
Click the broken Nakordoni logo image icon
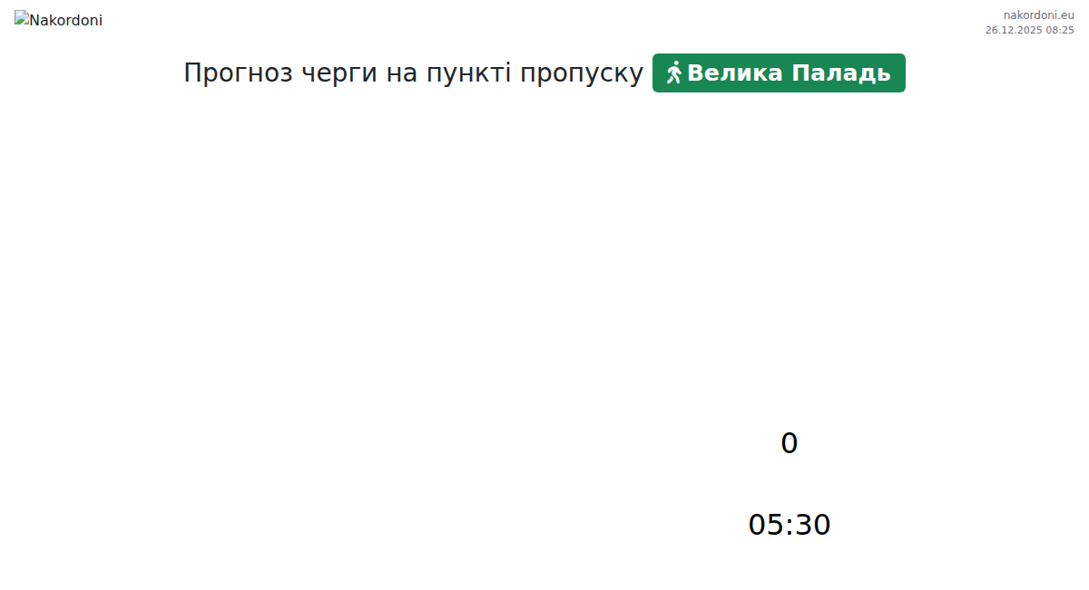pos(22,18)
